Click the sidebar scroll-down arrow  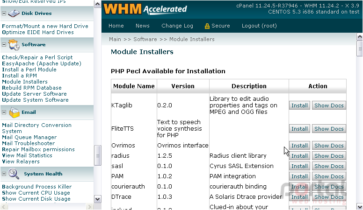[97, 199]
